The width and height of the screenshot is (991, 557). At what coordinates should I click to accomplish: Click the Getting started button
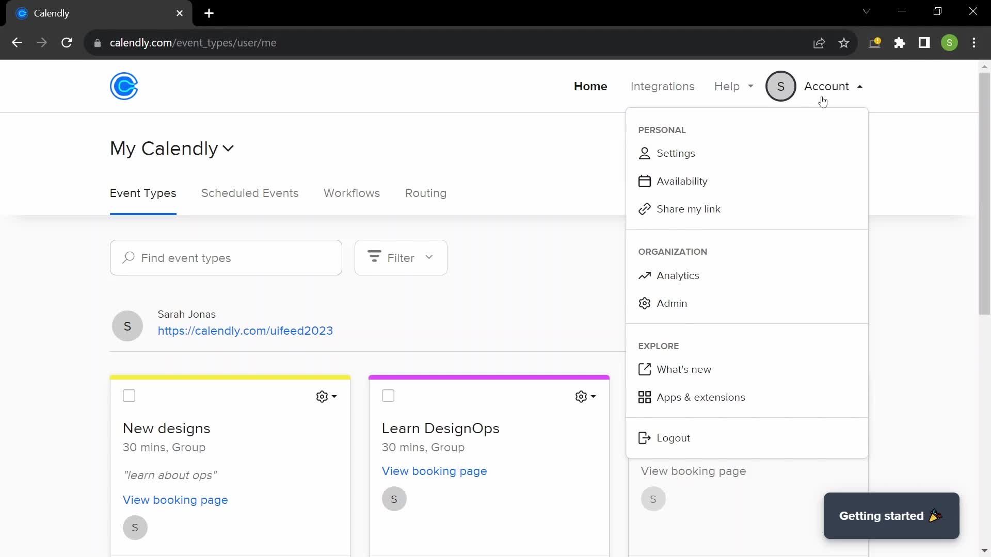click(891, 516)
